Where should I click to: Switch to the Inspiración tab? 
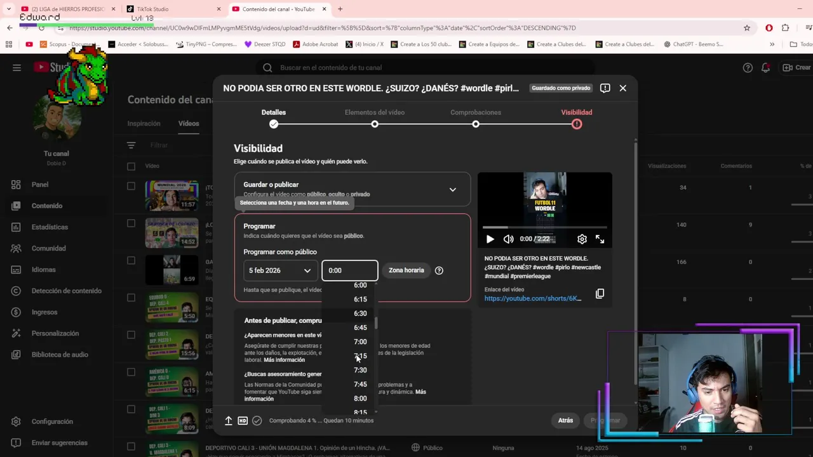(144, 124)
